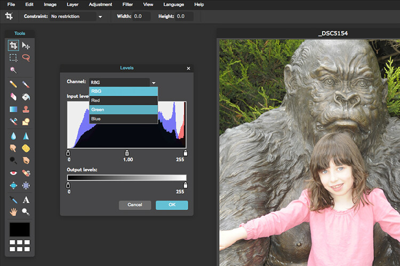Viewport: 400px width, 266px height.
Task: Click the output levels gradient bar
Action: tap(126, 178)
